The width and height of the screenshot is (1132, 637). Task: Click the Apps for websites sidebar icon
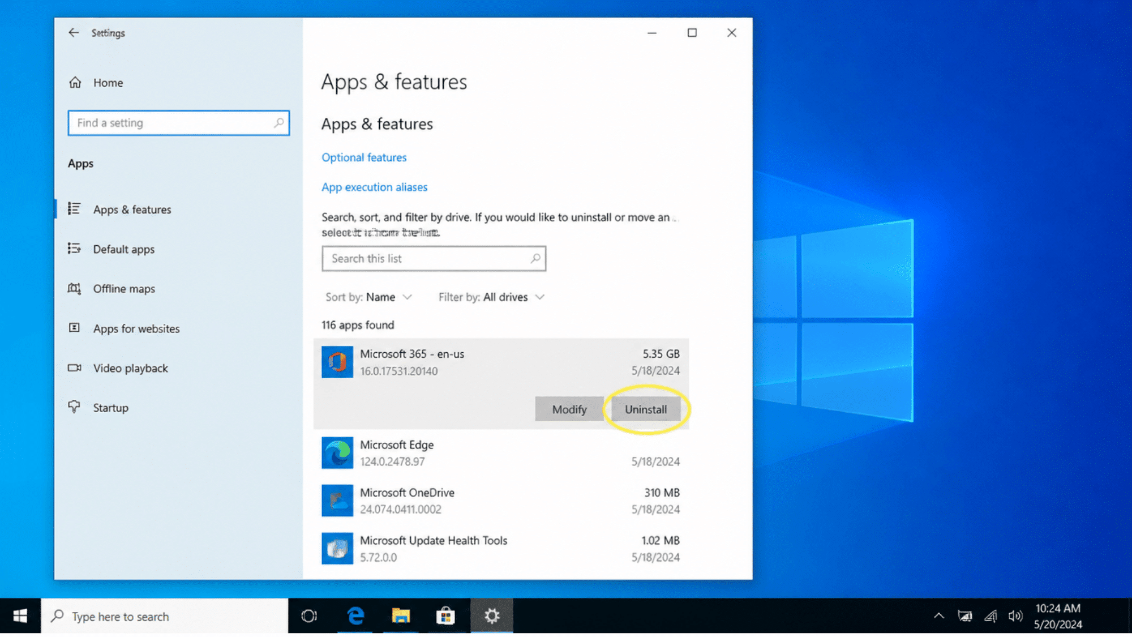(x=74, y=328)
